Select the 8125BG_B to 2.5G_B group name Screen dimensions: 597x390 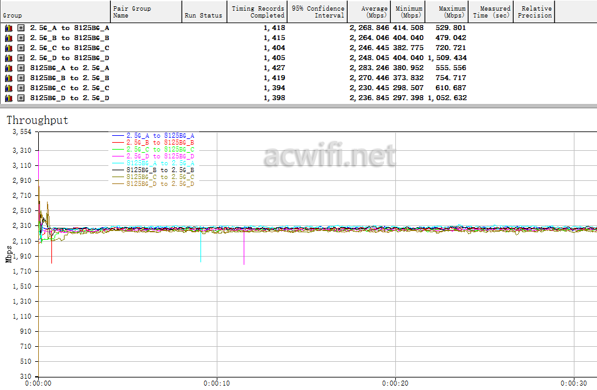[x=70, y=78]
